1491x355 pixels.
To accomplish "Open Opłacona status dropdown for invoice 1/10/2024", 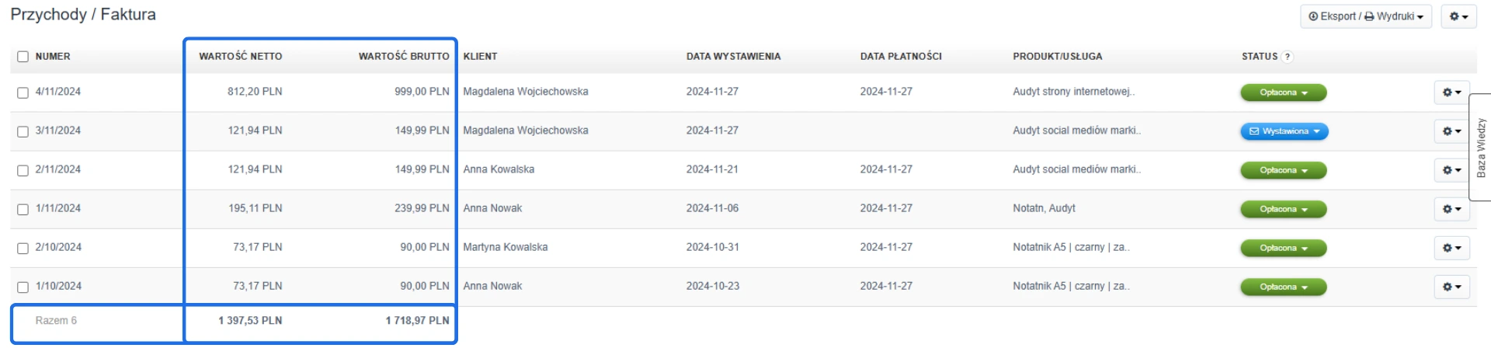I will (1283, 287).
